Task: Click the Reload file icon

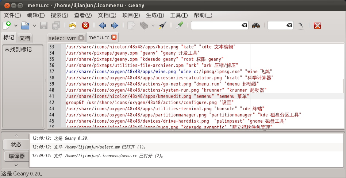Action: coord(72,25)
